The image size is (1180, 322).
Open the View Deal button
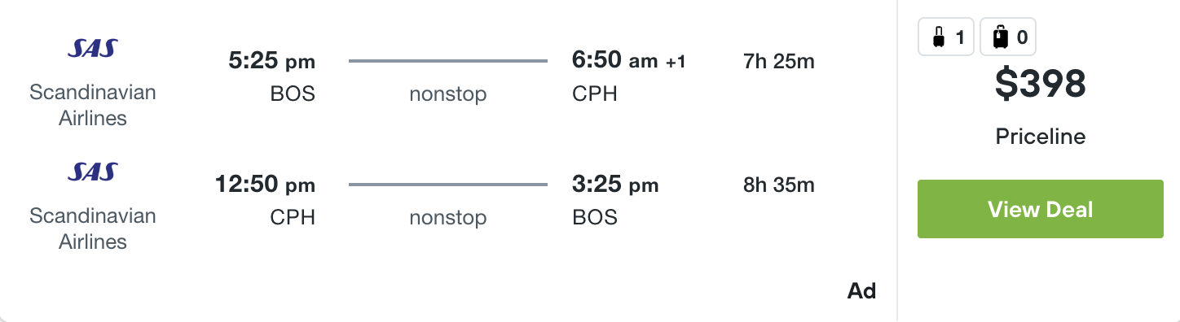click(1041, 209)
